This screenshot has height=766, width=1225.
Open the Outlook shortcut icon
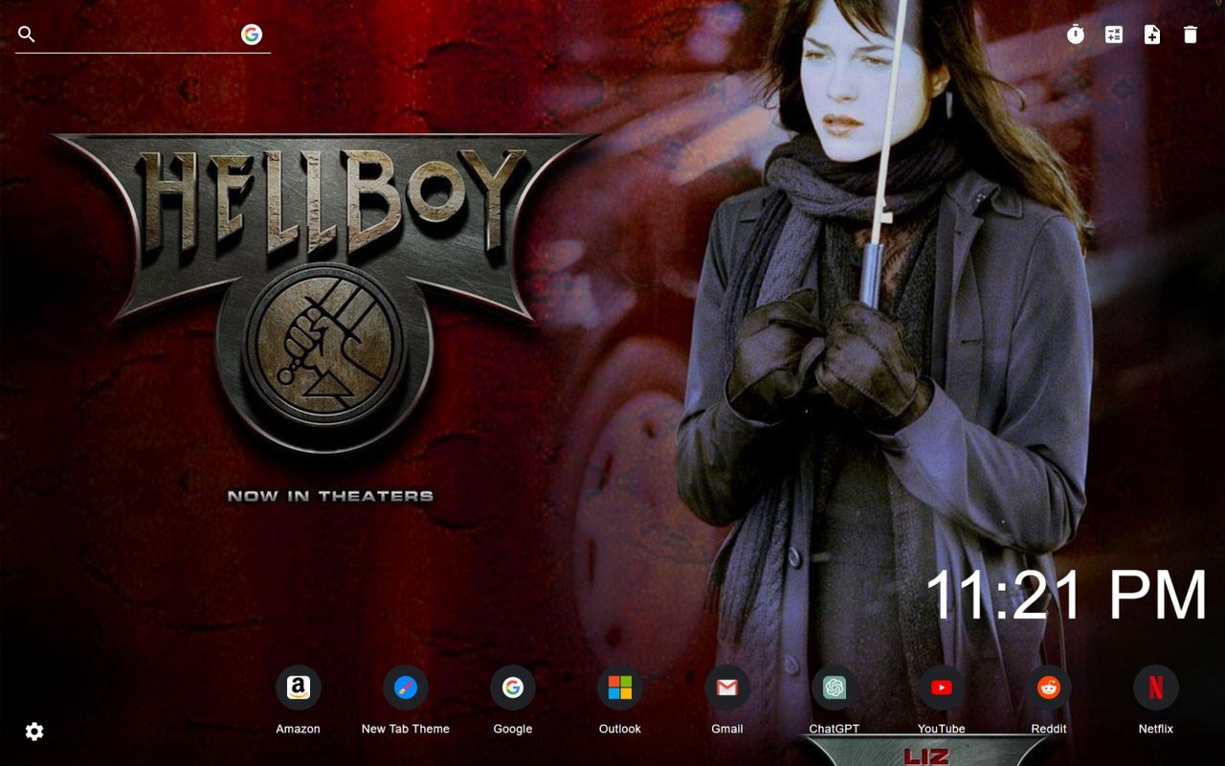620,687
